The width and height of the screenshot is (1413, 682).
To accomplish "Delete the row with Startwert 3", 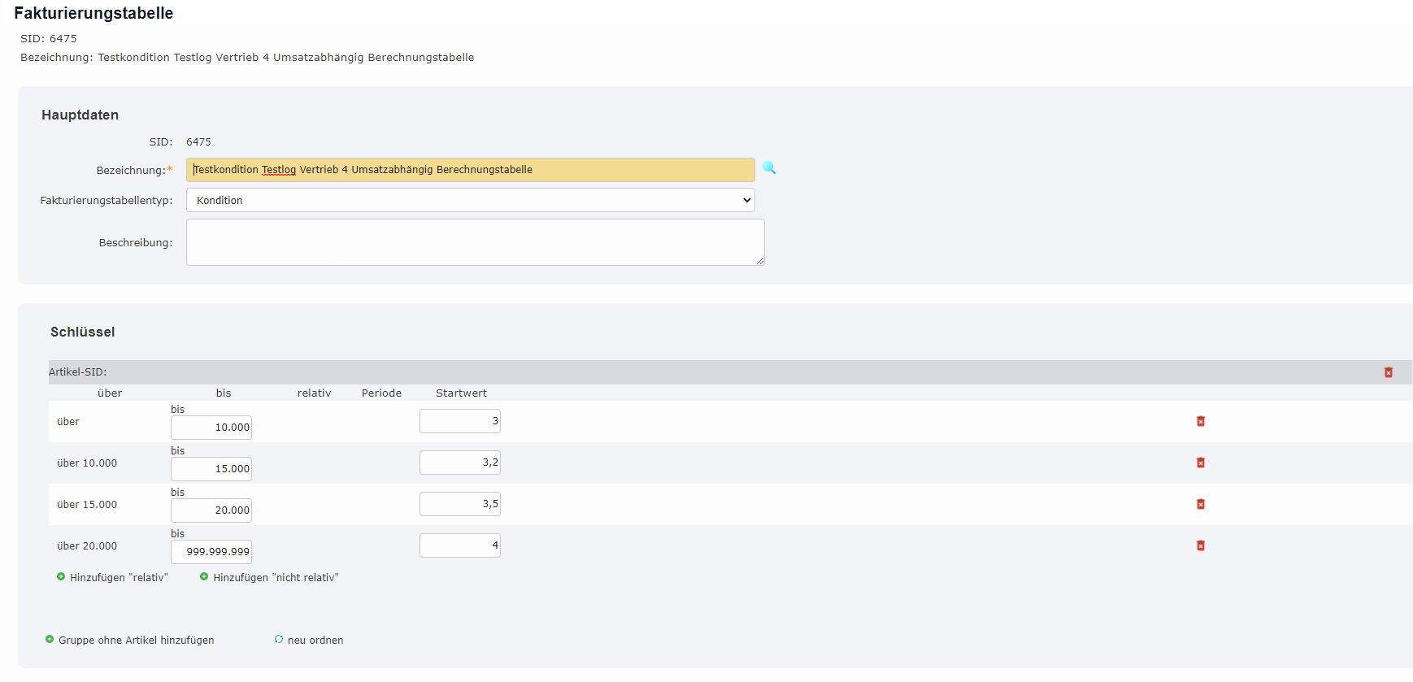I will (x=1201, y=421).
